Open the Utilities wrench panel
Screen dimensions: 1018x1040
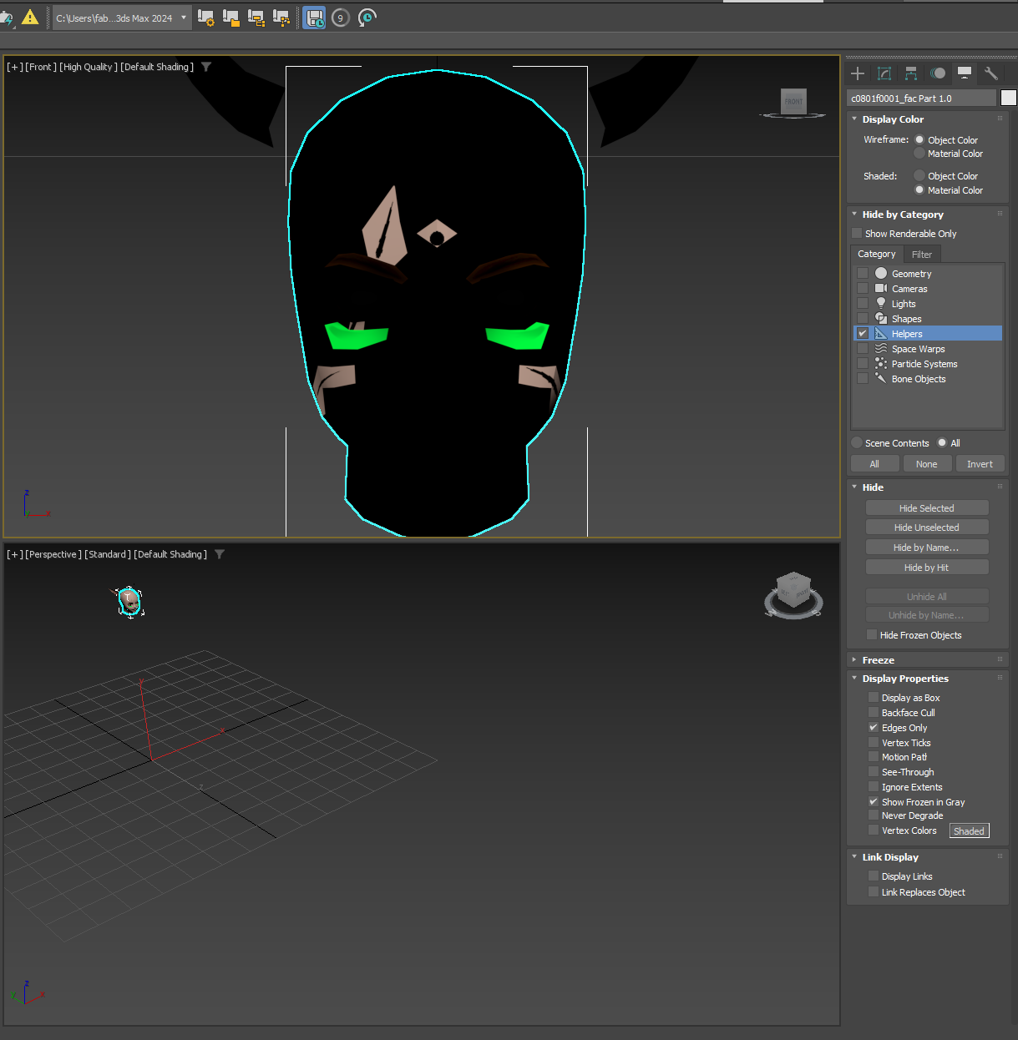tap(991, 73)
